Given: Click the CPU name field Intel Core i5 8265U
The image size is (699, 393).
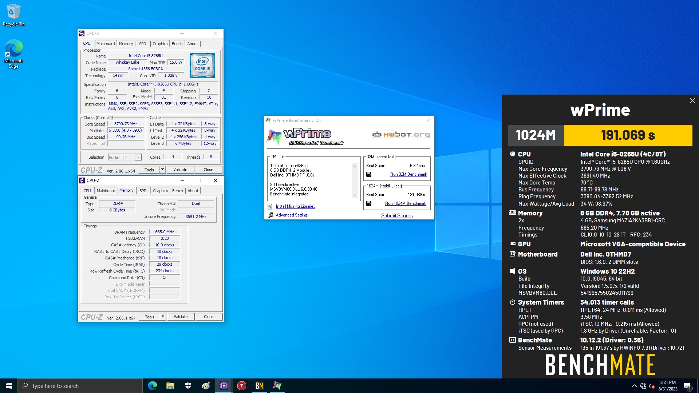Looking at the screenshot, I should coord(146,56).
